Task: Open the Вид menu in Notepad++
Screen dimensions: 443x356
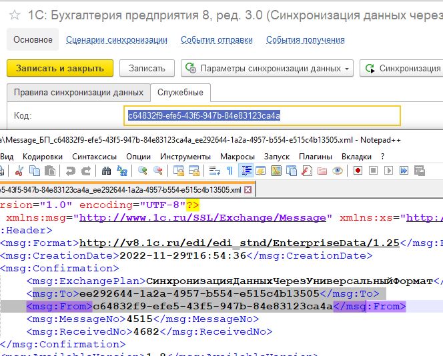Action: [x=7, y=157]
